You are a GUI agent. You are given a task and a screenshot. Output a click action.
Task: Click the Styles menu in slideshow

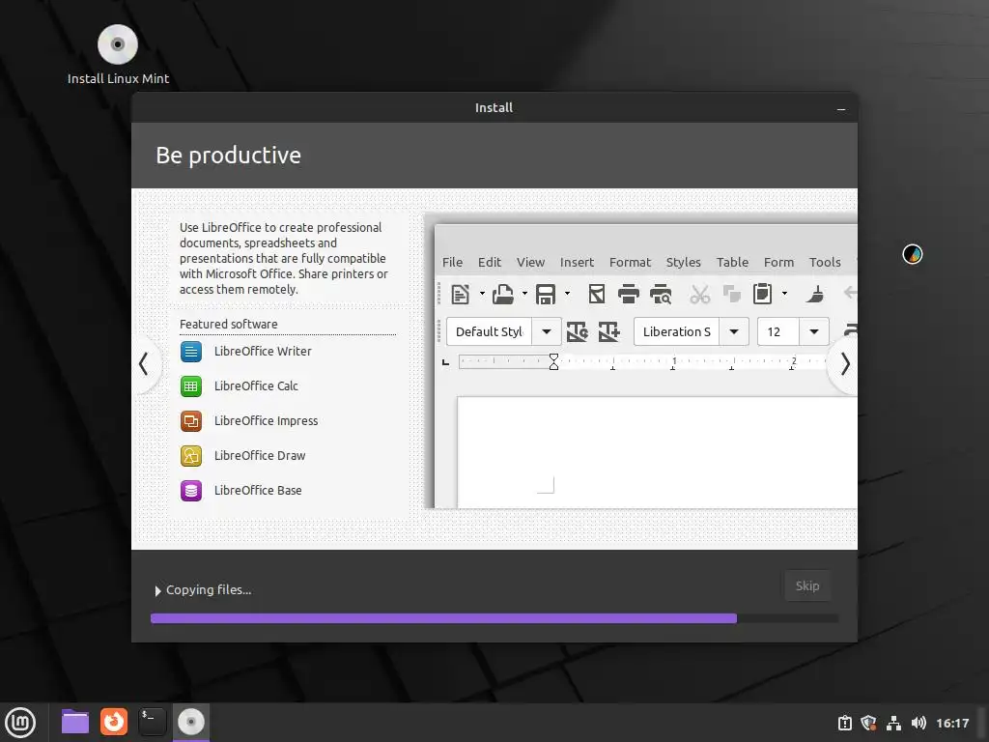coord(684,263)
